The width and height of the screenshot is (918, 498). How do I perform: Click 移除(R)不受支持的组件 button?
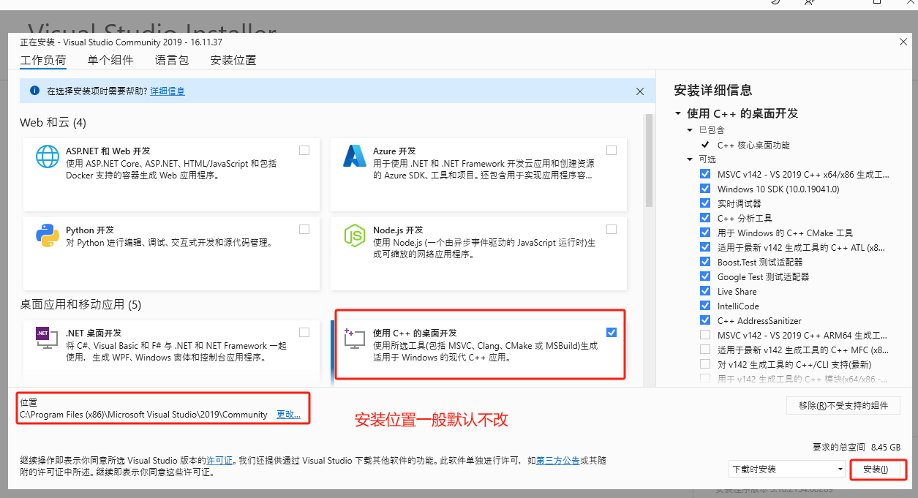843,406
